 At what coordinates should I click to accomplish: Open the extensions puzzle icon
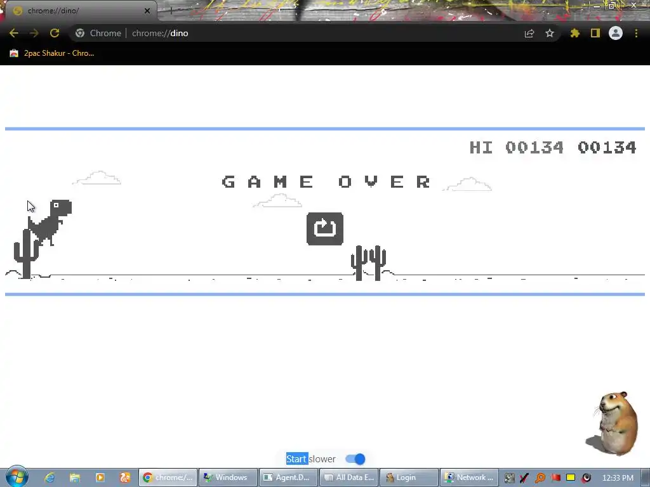coord(574,33)
